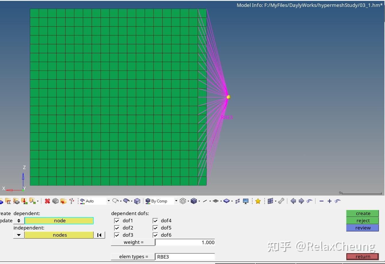Viewport: 385px width, 264px height.
Task: Edit the weight value field
Action: 185,242
